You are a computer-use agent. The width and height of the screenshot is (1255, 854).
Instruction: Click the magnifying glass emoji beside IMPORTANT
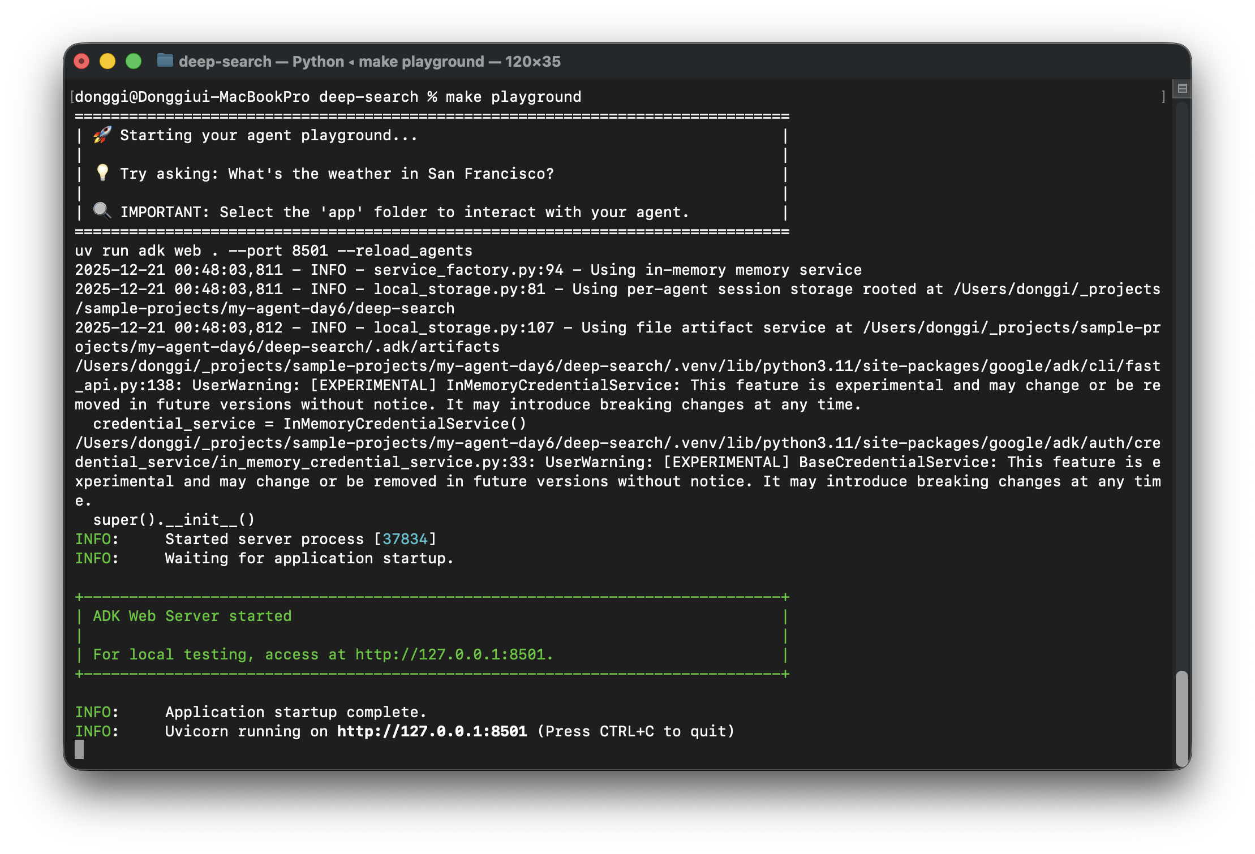pyautogui.click(x=102, y=211)
